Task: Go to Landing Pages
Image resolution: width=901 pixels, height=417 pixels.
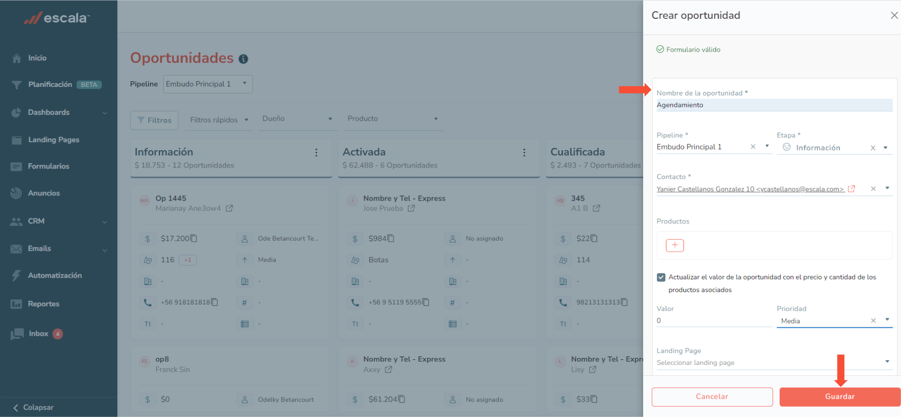Action: click(x=54, y=140)
